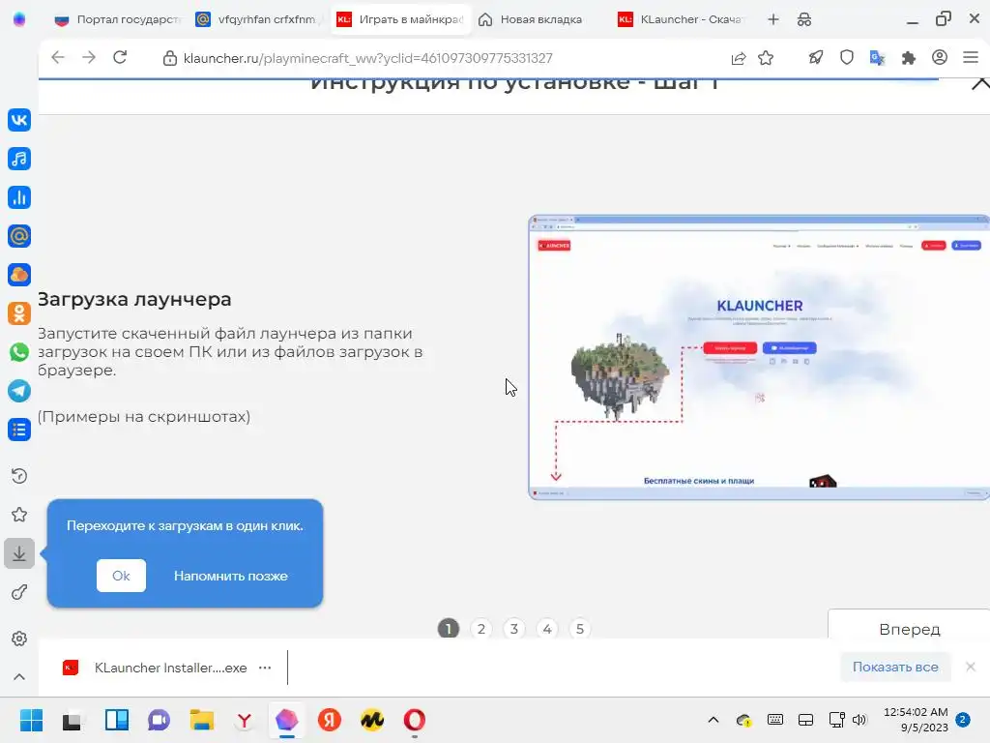This screenshot has width=990, height=743.
Task: Go forward to next page
Action: point(89,57)
